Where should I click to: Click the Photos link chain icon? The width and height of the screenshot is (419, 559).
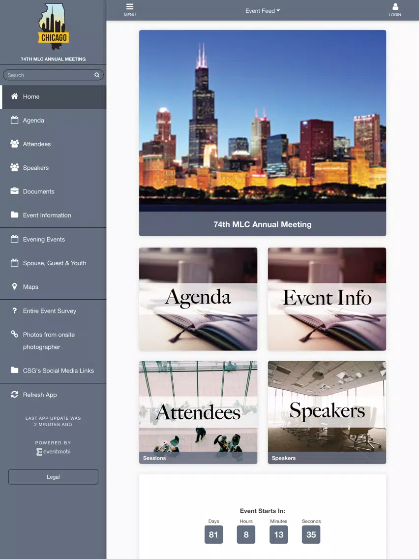[x=15, y=334]
